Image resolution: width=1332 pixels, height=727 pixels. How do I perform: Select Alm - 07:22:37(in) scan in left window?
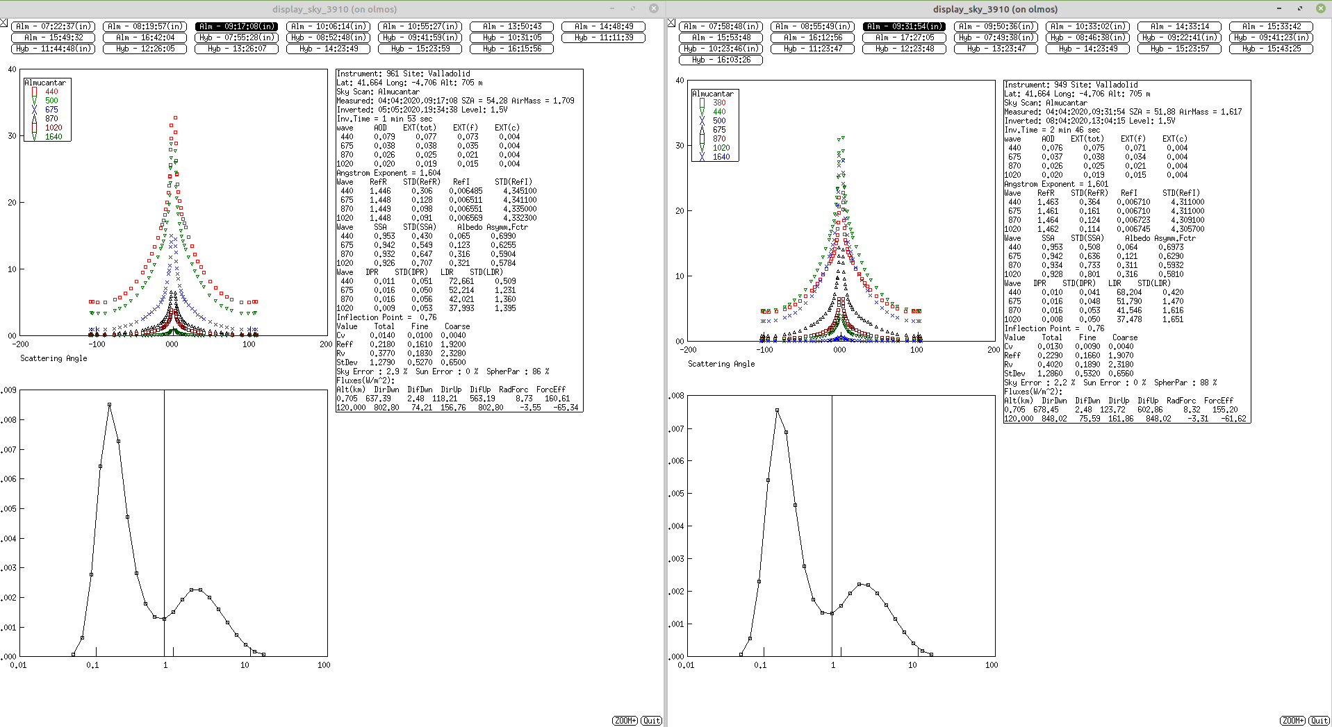(54, 26)
